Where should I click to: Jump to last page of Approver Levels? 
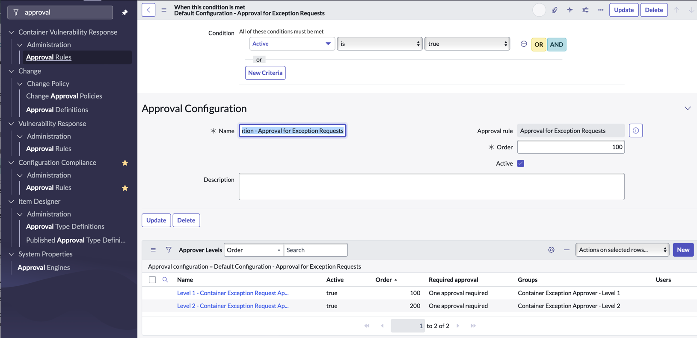[473, 326]
